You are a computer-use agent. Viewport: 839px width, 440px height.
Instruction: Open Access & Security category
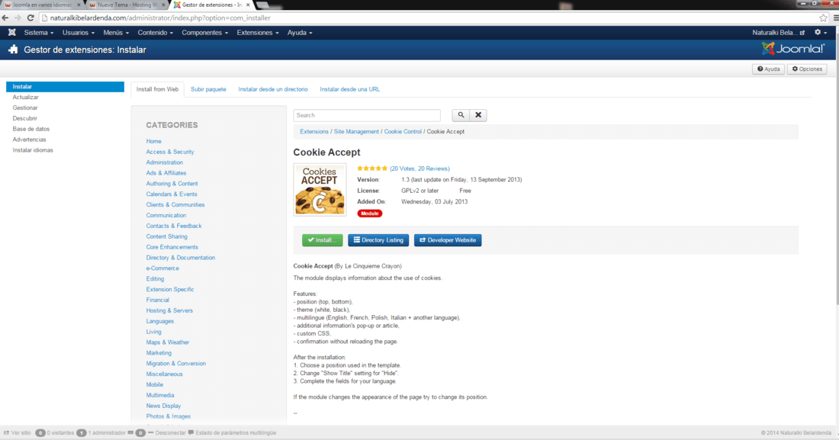pyautogui.click(x=170, y=152)
